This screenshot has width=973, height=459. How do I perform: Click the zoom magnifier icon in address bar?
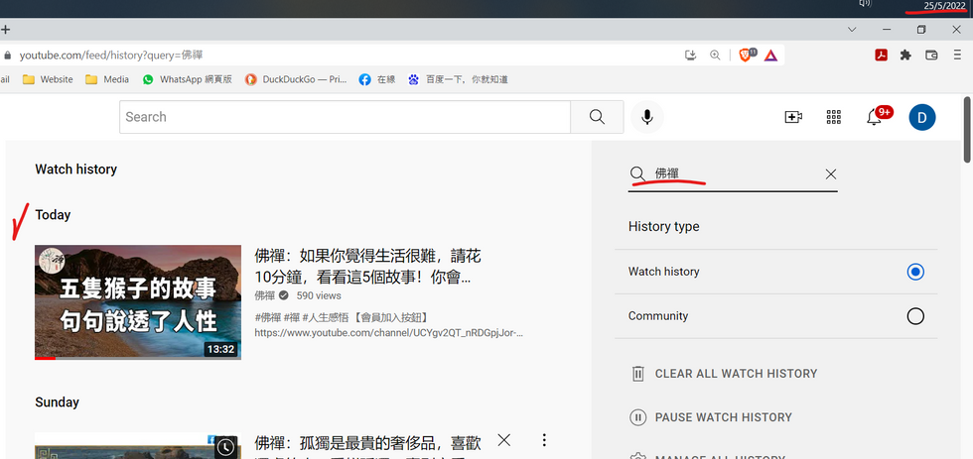(715, 56)
